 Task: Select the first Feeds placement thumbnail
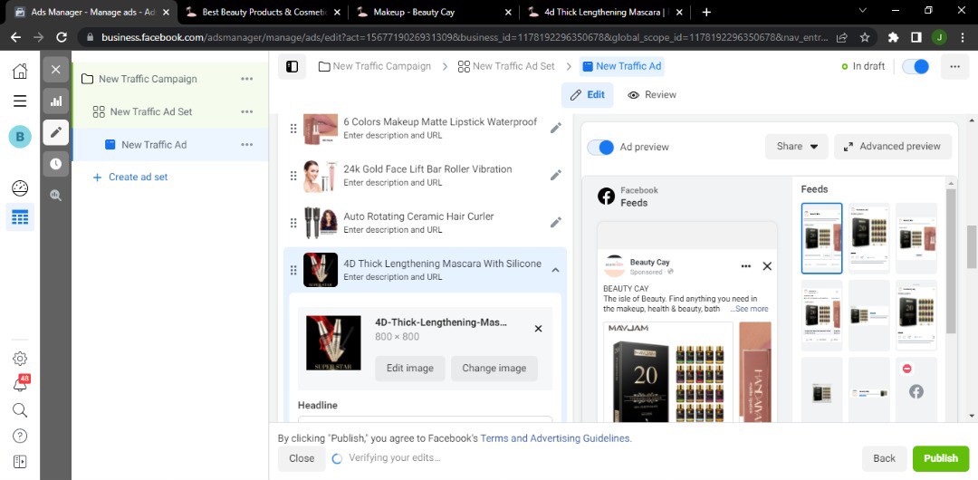tap(821, 238)
